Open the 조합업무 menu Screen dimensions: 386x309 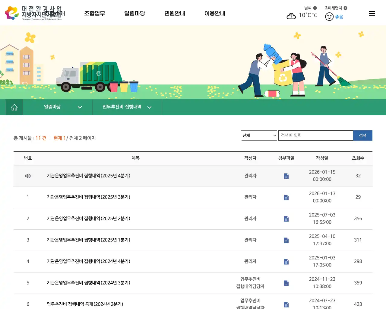(x=95, y=13)
